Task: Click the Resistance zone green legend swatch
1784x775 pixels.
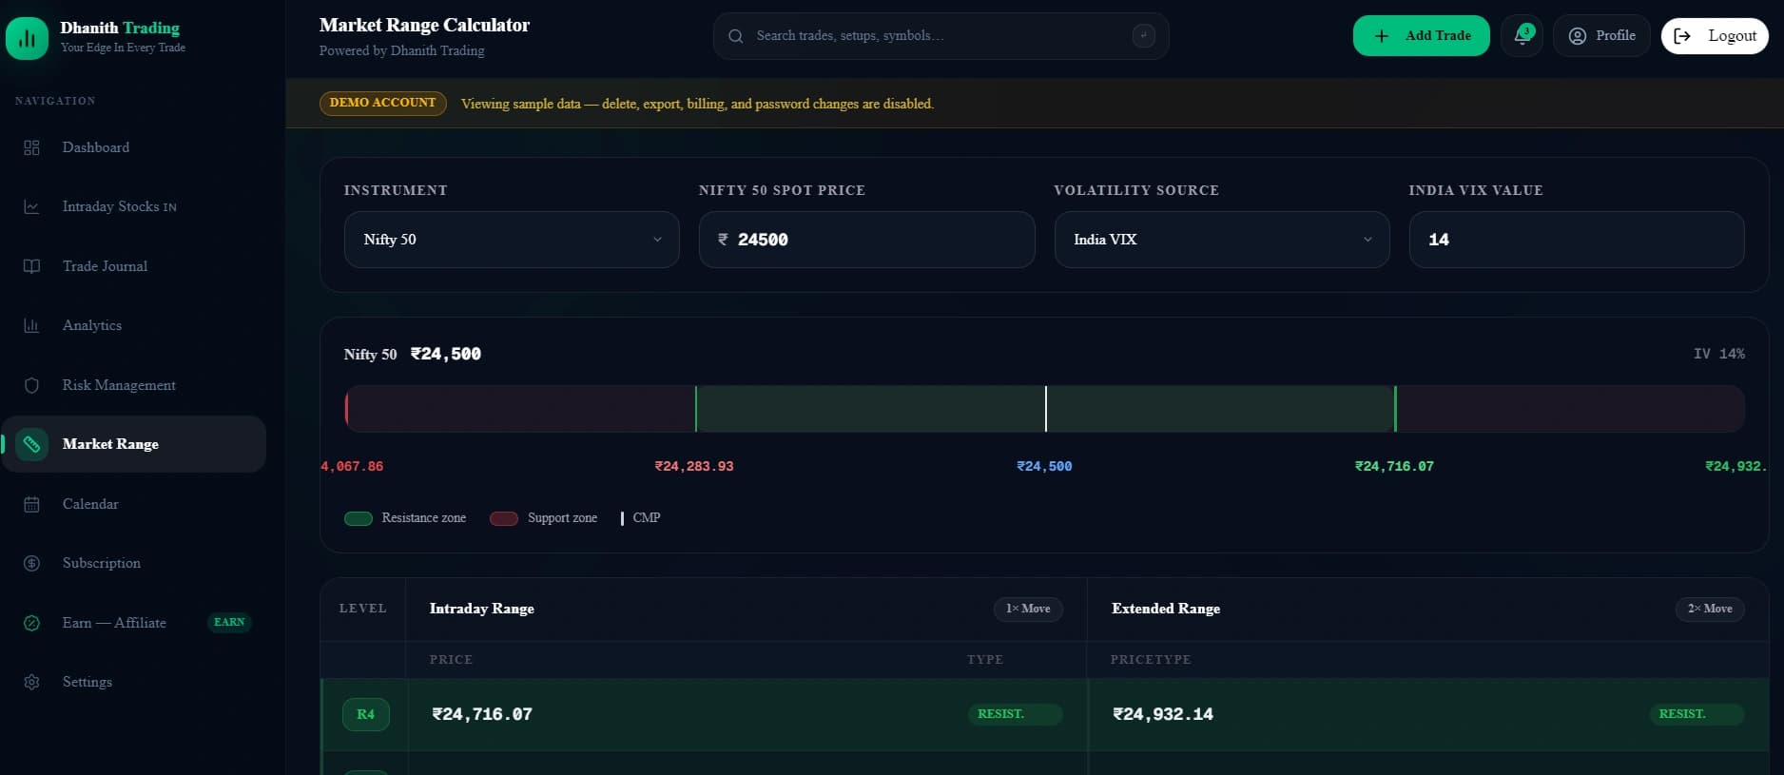Action: (x=359, y=518)
